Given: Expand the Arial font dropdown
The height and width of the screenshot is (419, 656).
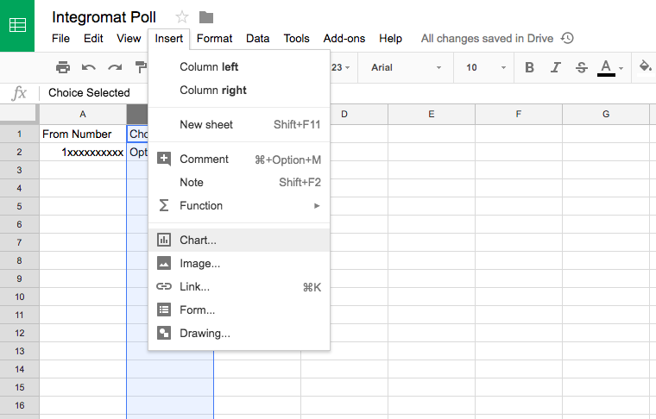Looking at the screenshot, I should click(406, 67).
